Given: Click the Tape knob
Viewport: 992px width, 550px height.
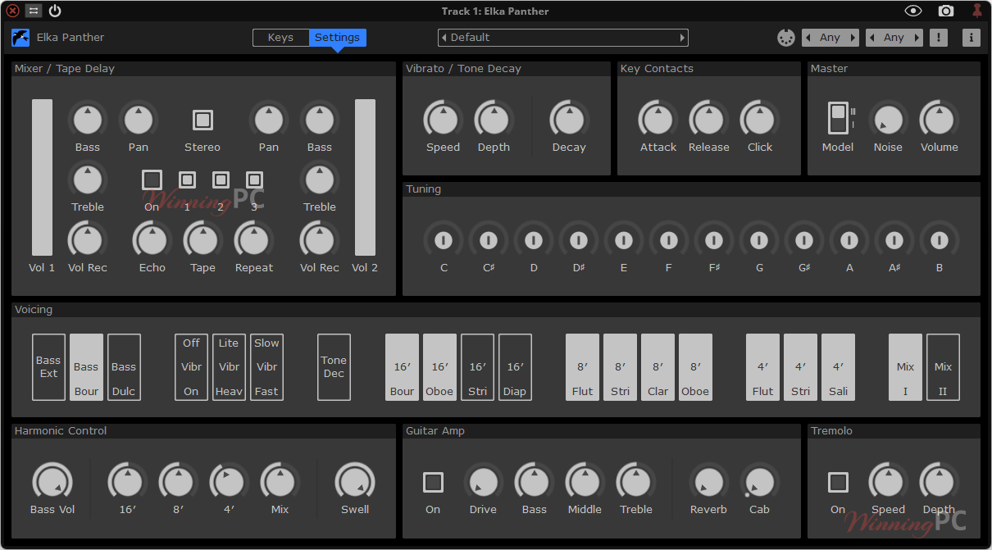Looking at the screenshot, I should (x=202, y=240).
